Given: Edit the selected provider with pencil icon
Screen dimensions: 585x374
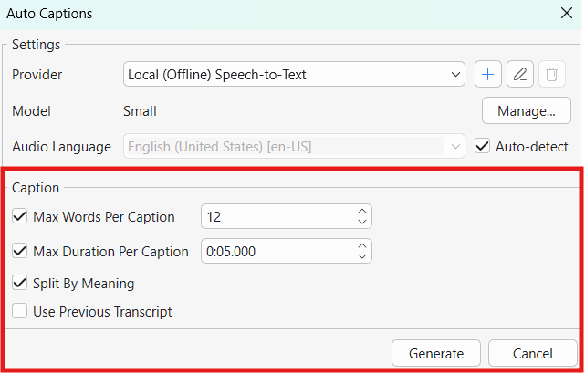Looking at the screenshot, I should [520, 75].
